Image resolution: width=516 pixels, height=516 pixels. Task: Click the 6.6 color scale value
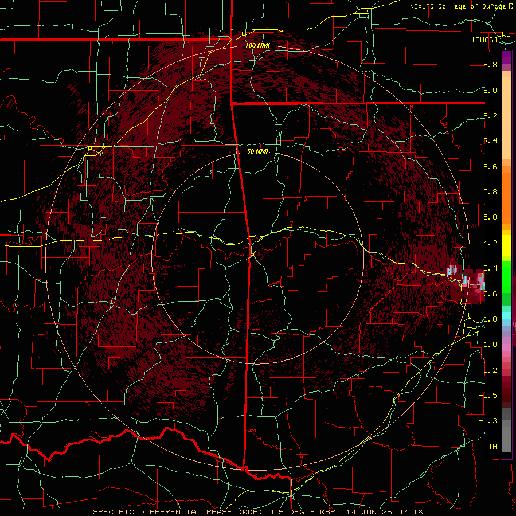(490, 166)
